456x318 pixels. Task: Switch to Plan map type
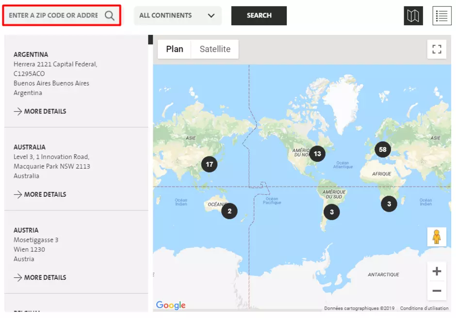175,49
